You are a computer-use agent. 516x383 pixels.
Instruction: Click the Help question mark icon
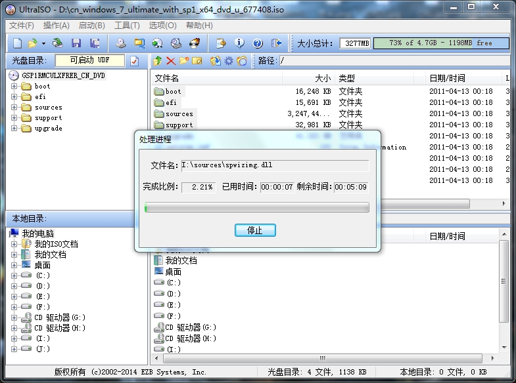click(258, 43)
